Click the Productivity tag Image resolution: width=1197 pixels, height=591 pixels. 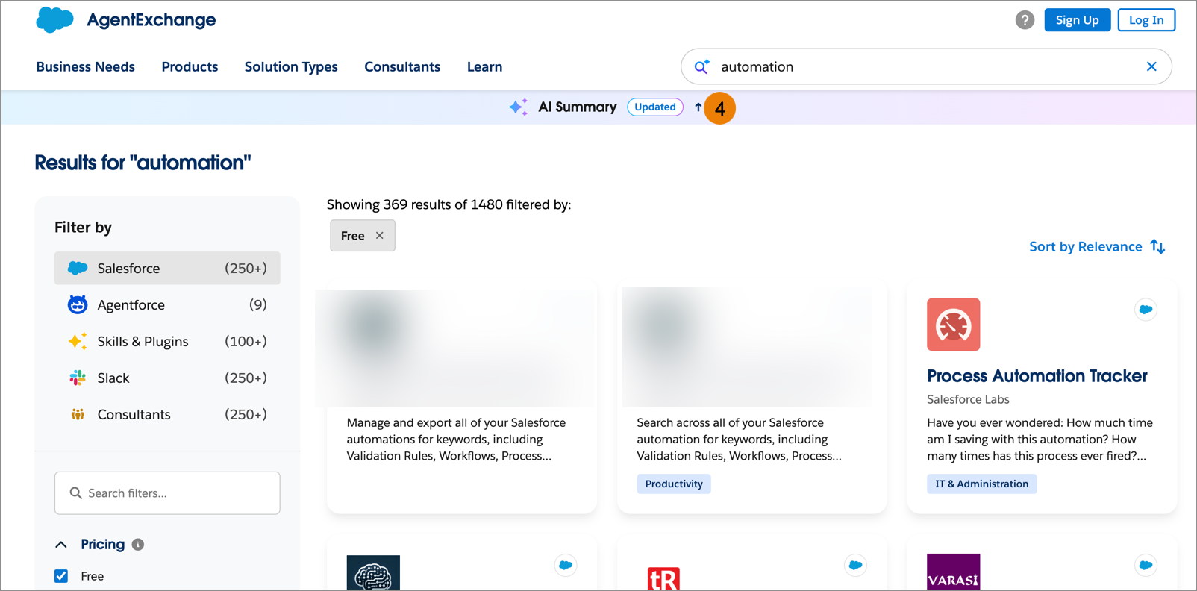point(674,484)
